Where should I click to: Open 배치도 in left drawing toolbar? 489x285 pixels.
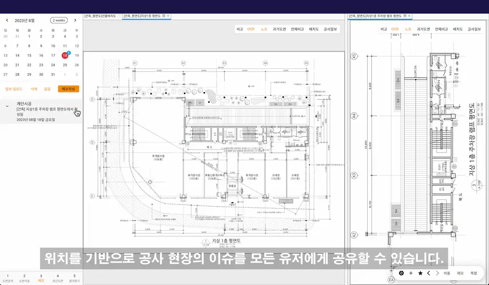point(314,29)
